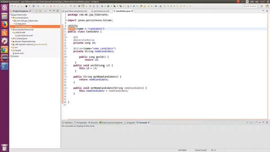Expand JRE System Library node

[12, 44]
